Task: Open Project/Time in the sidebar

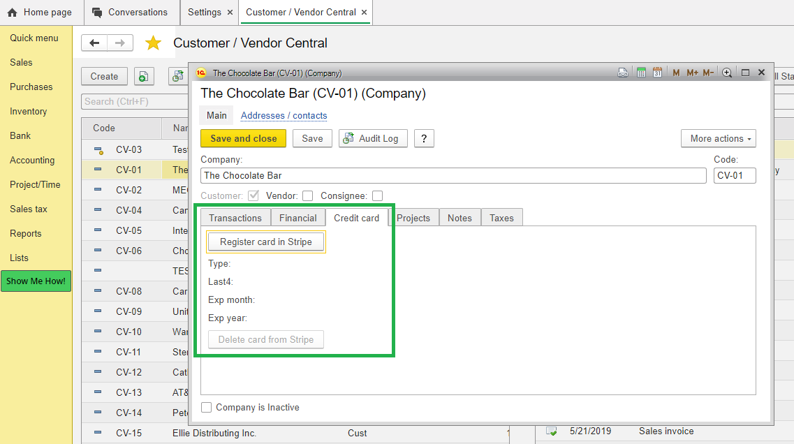Action: 35,185
